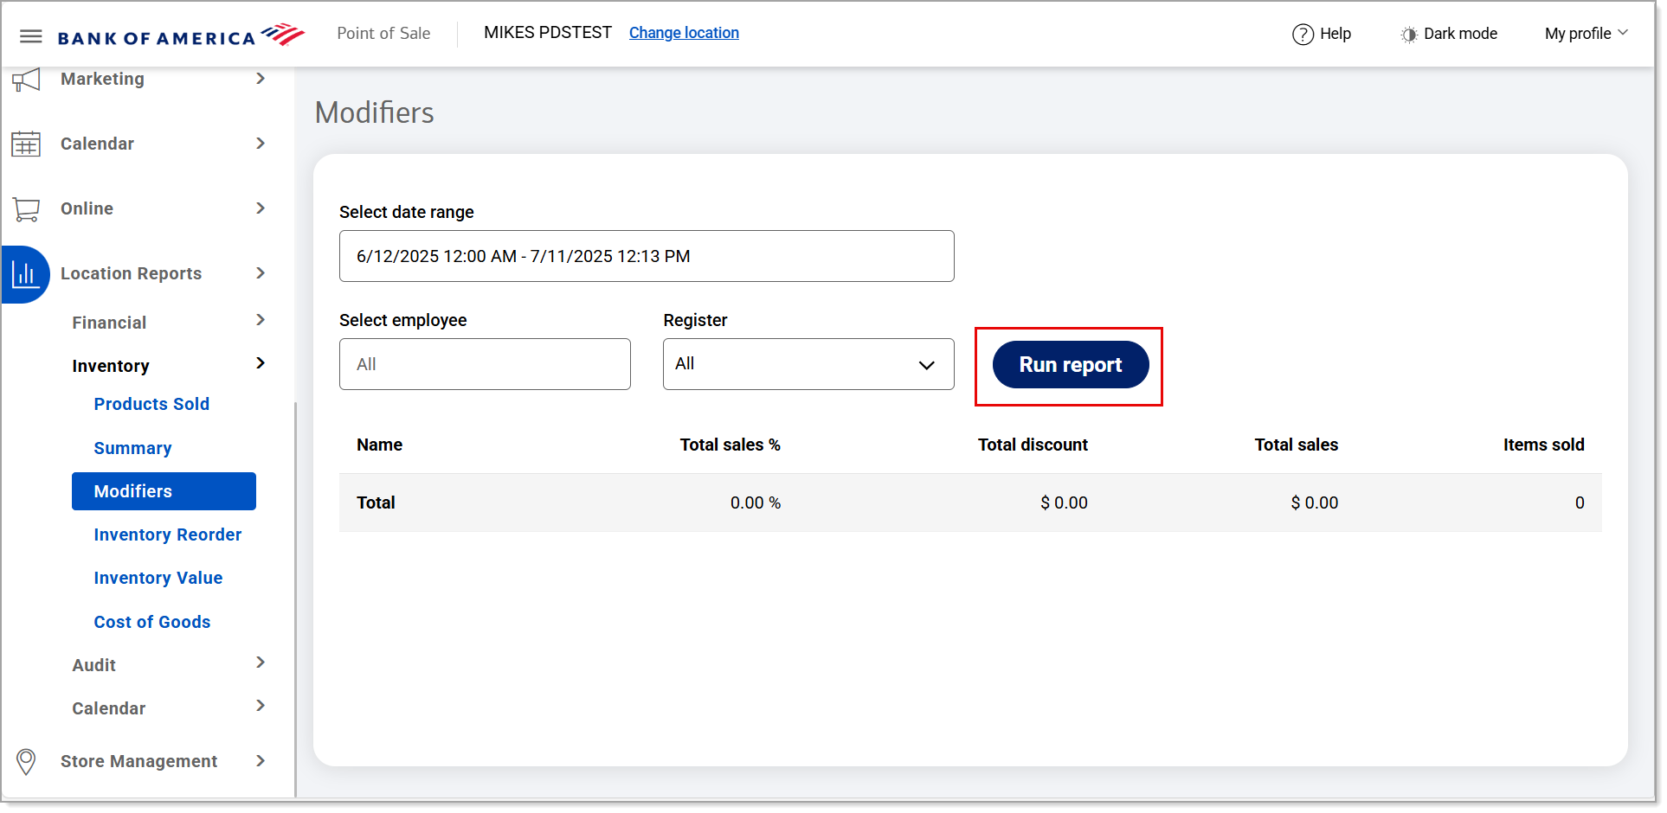Expand the Online menu chevron
The image size is (1667, 813).
(261, 208)
